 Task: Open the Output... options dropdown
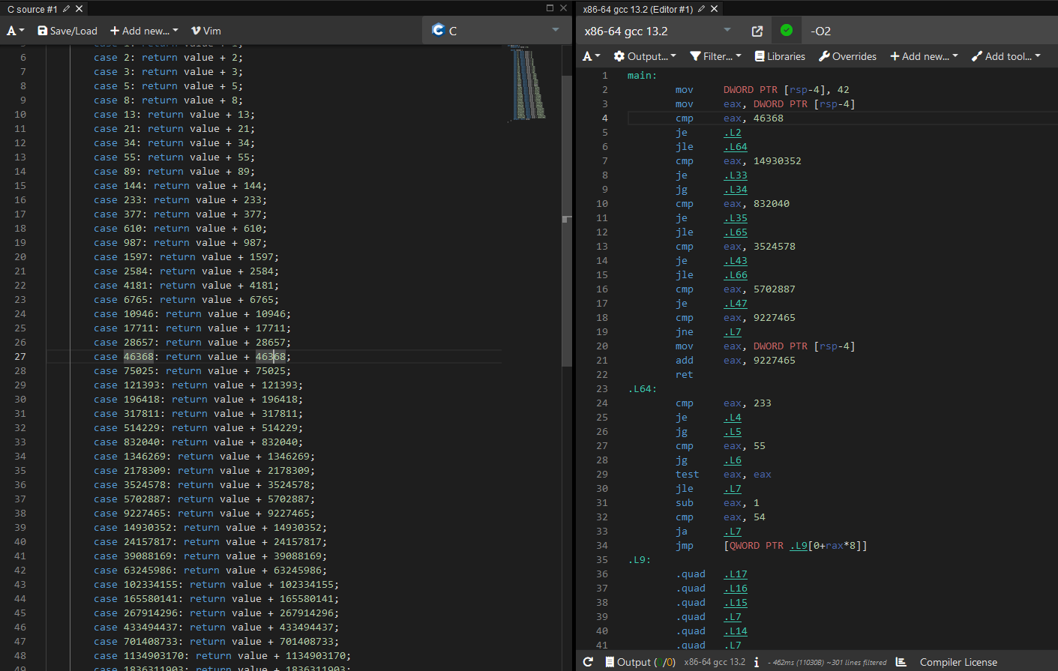click(644, 56)
